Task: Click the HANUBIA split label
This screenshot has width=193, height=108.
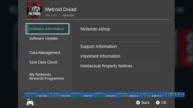Action: click(x=98, y=93)
